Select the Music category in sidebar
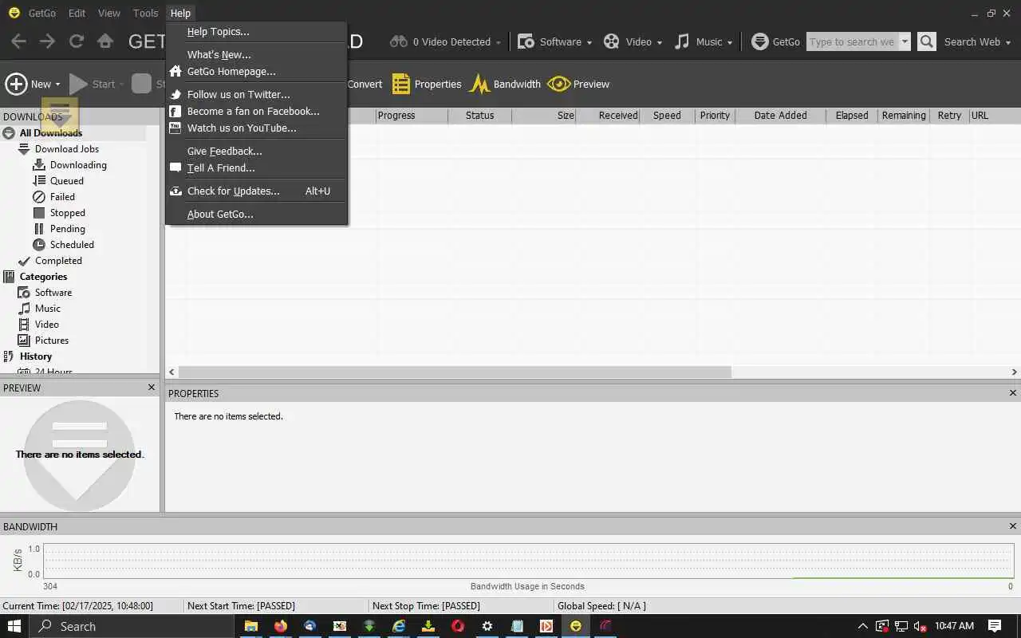The height and width of the screenshot is (638, 1021). (47, 309)
